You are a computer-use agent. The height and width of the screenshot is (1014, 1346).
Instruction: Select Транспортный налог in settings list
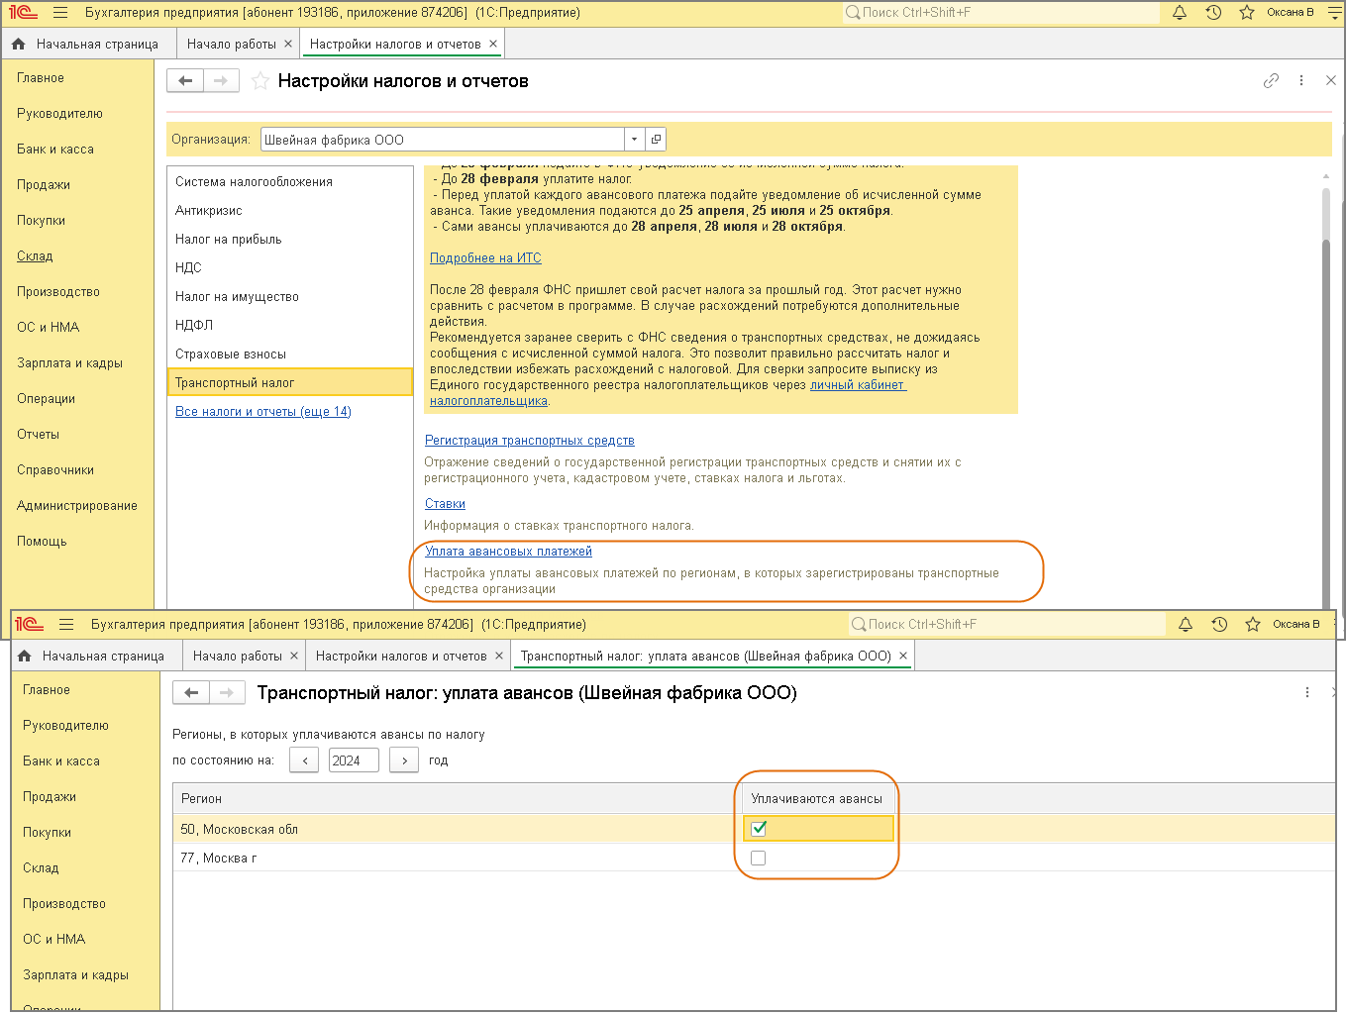(290, 383)
